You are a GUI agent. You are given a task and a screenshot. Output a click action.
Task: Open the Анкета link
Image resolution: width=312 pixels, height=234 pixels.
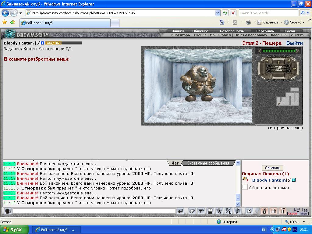(297, 35)
